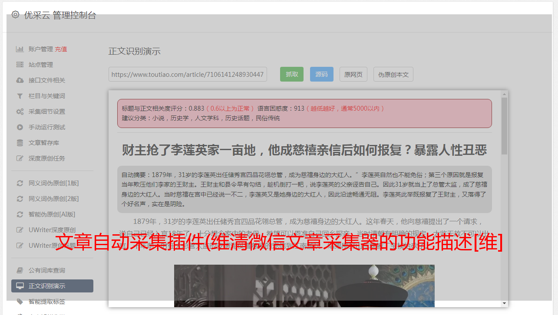Click the 建议分类 line text
Viewport: 558px width, 315px height.
[x=201, y=118]
